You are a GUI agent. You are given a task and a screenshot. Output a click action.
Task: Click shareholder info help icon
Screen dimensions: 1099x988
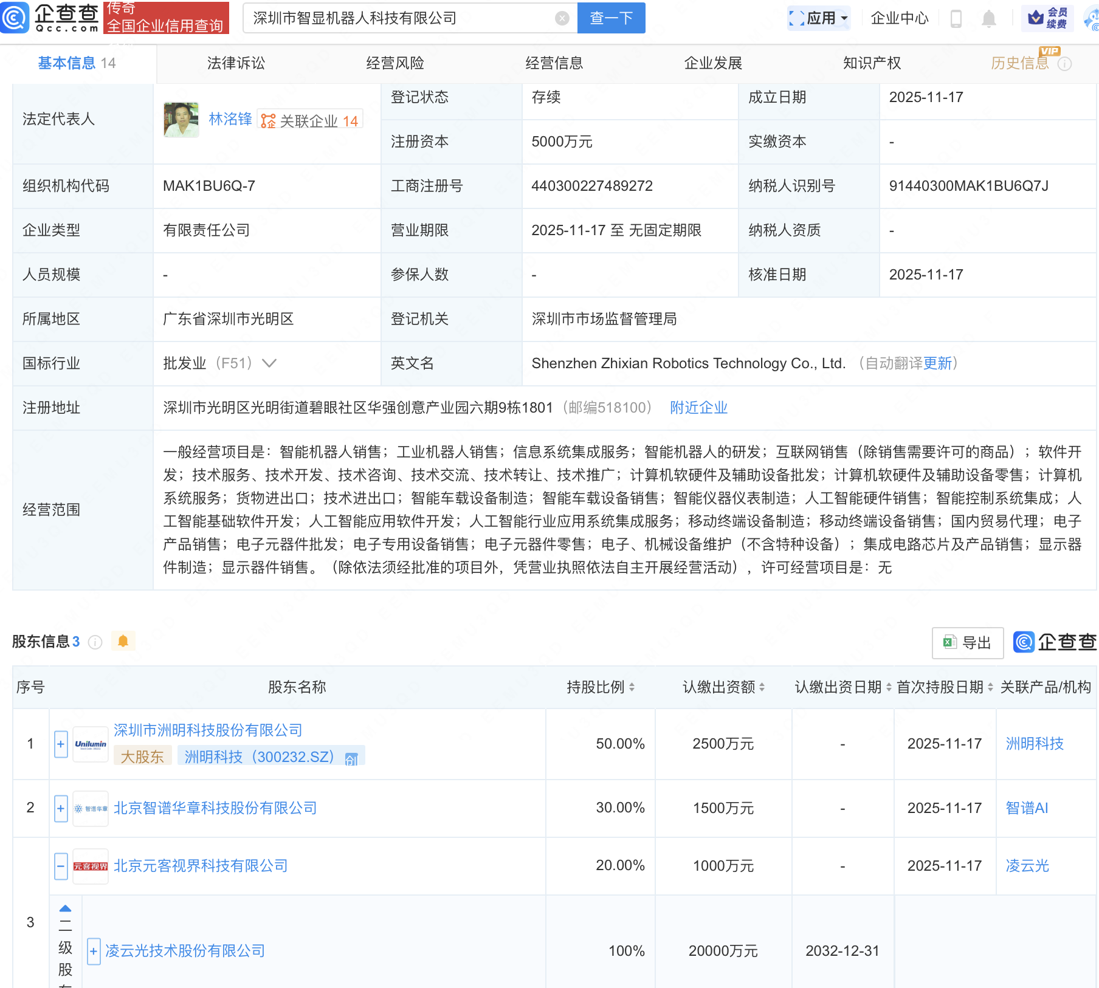[95, 642]
